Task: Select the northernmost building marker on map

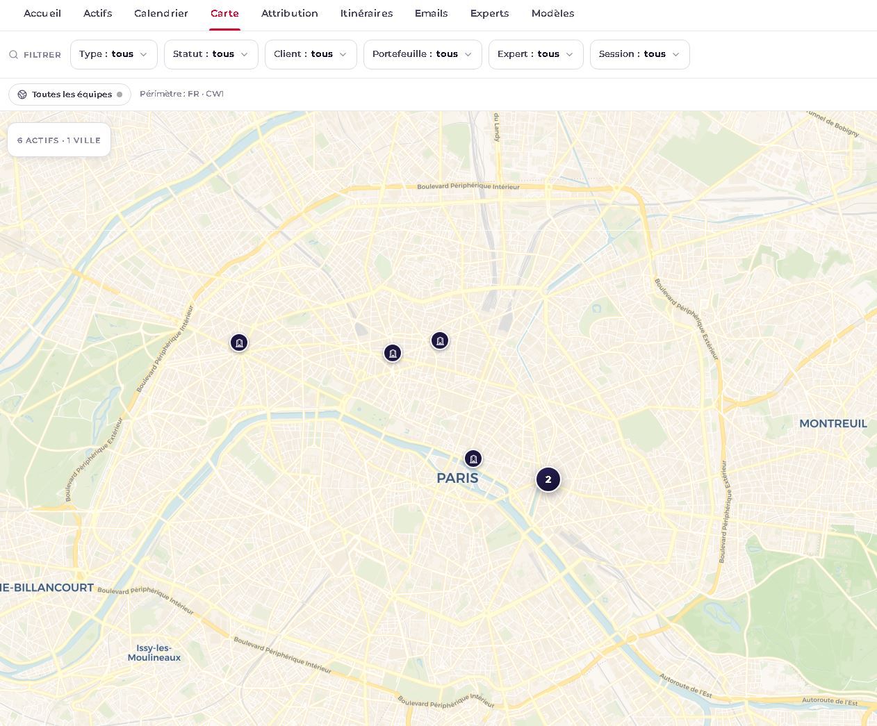Action: coord(440,340)
